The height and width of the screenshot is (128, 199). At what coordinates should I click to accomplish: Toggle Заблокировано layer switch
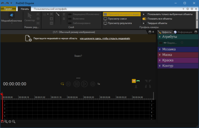[70, 23]
